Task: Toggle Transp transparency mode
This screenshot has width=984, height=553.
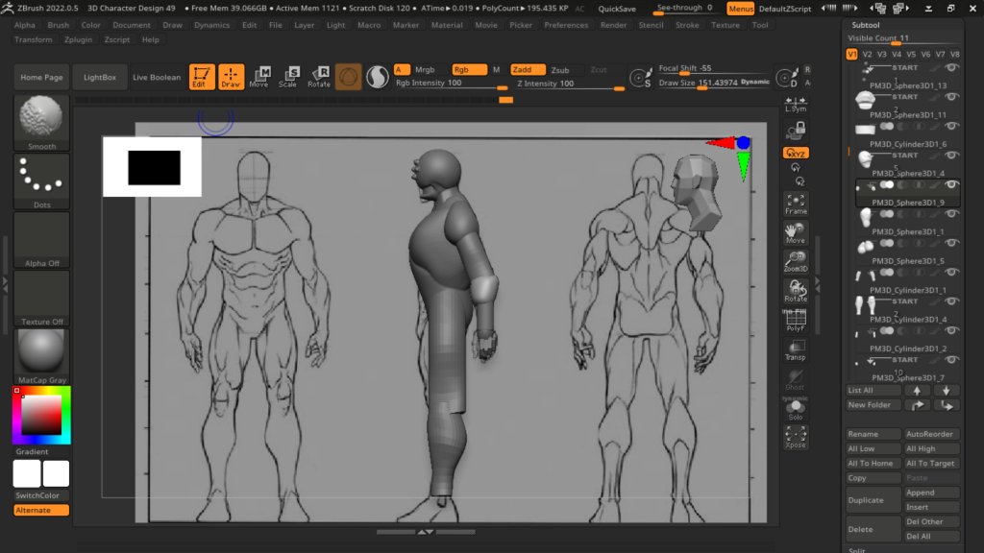Action: pos(796,349)
